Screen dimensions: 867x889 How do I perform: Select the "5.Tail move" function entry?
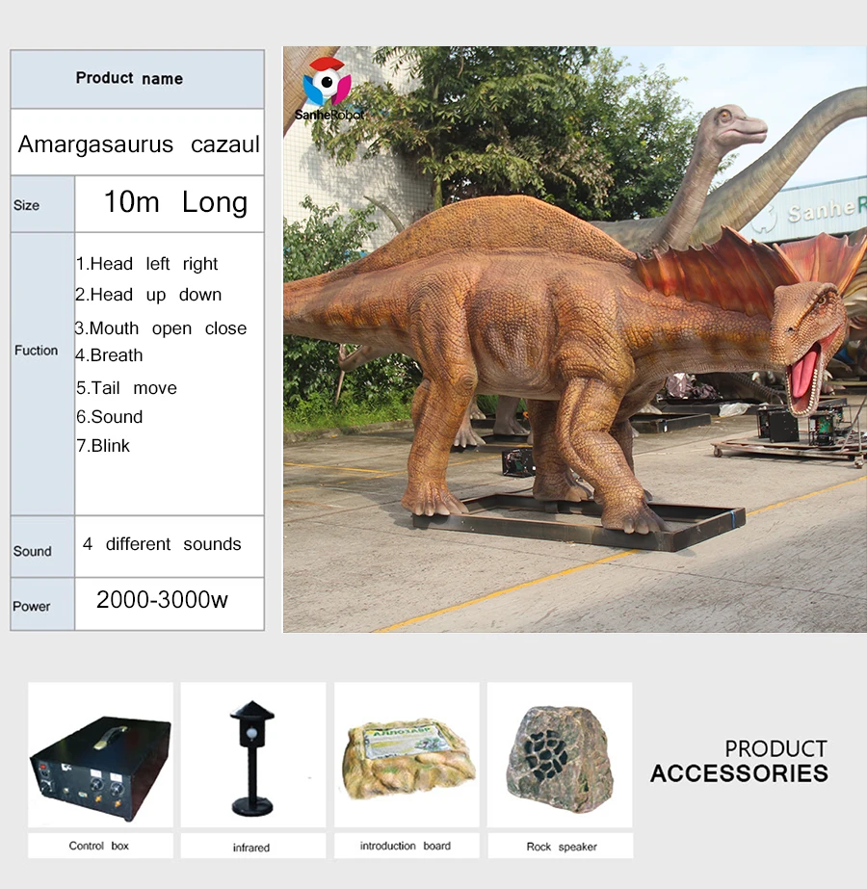tap(127, 388)
